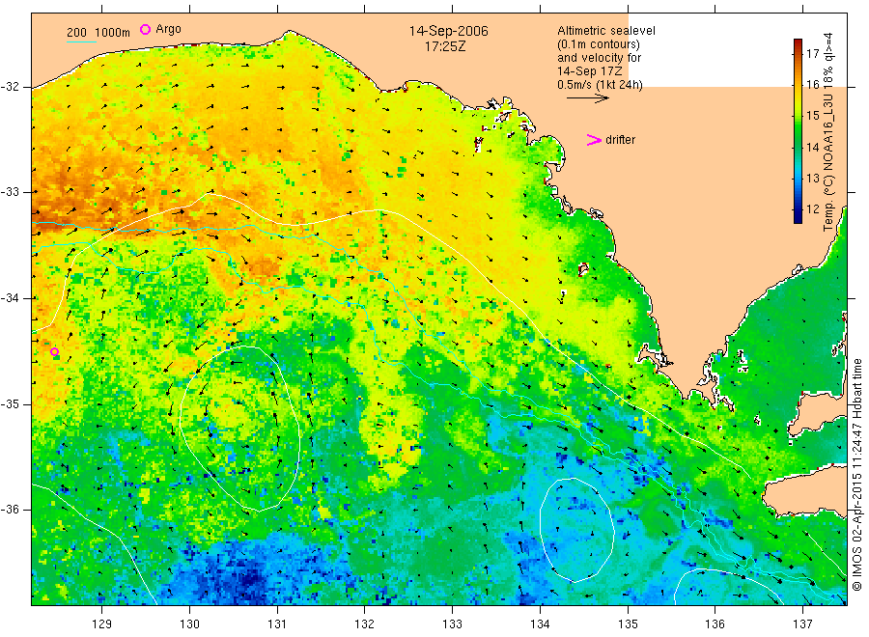The image size is (869, 637).
Task: Click the 136 longitude axis label
Action: point(715,624)
